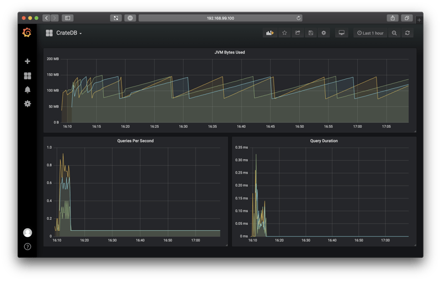
Task: Click the Add panel icon
Action: (270, 33)
